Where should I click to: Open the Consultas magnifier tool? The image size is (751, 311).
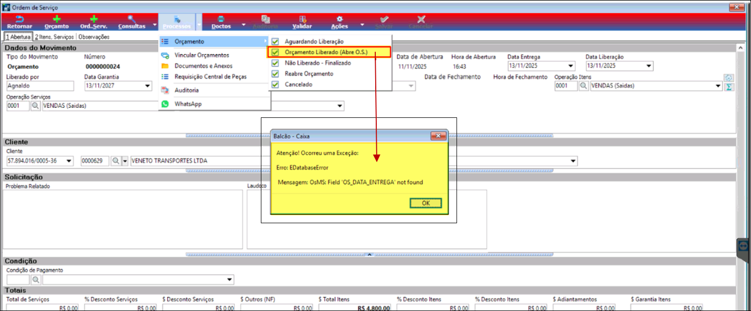pyautogui.click(x=131, y=19)
